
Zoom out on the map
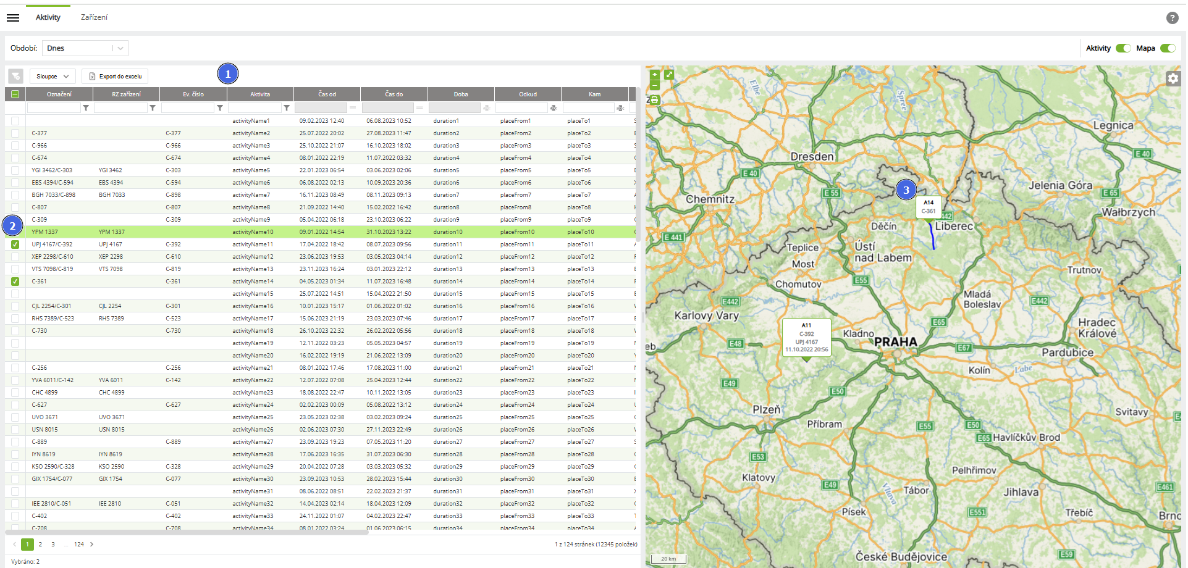point(654,86)
